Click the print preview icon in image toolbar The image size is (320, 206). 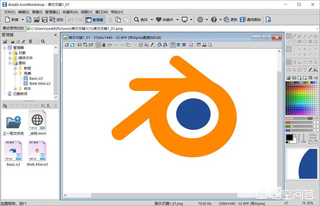click(x=210, y=44)
